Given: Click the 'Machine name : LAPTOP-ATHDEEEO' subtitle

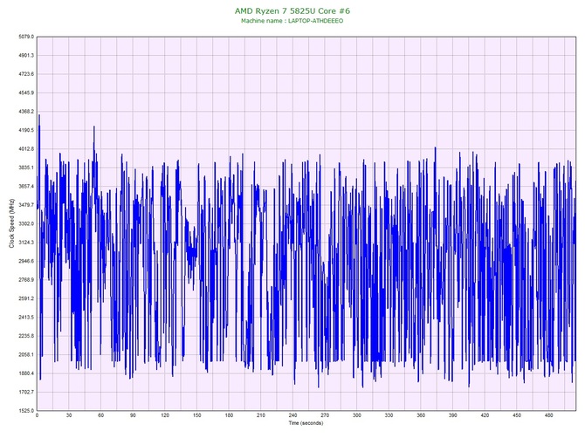Looking at the screenshot, I should point(292,21).
